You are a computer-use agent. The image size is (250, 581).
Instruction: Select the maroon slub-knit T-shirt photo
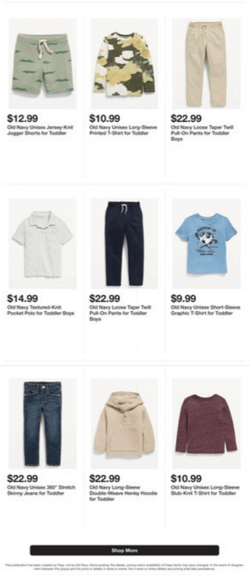(206, 424)
